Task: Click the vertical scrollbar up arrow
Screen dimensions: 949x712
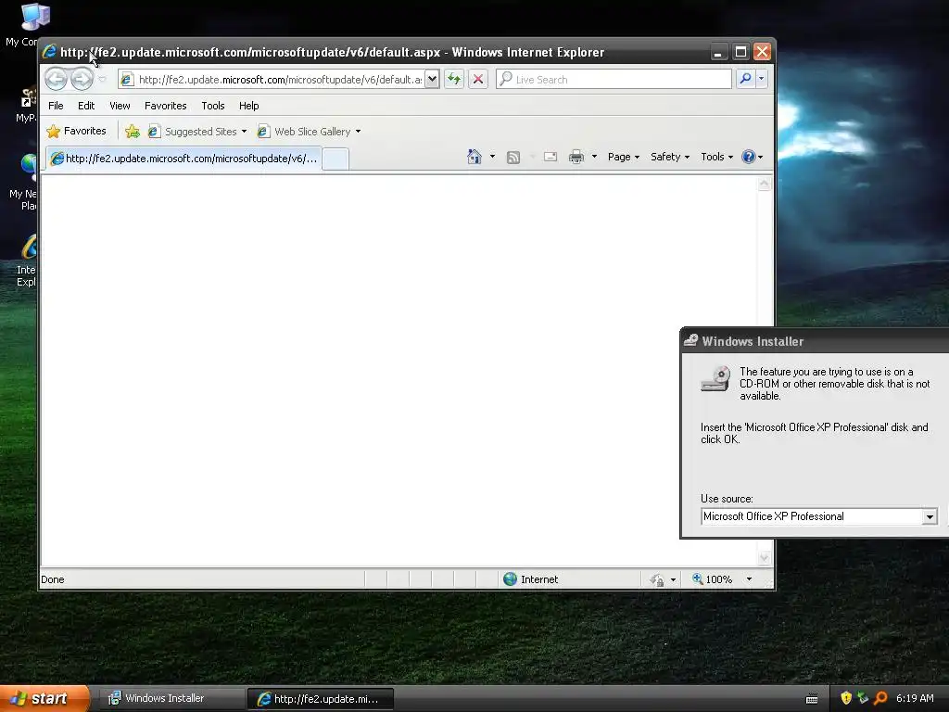Action: (x=765, y=184)
